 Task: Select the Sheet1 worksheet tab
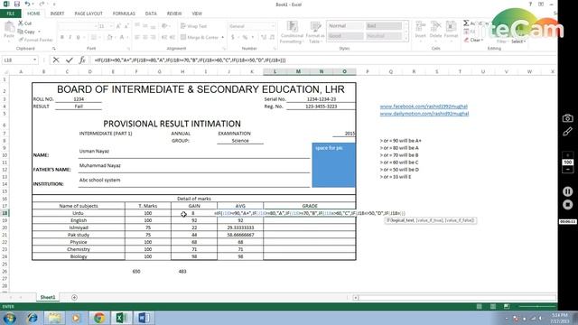48,297
